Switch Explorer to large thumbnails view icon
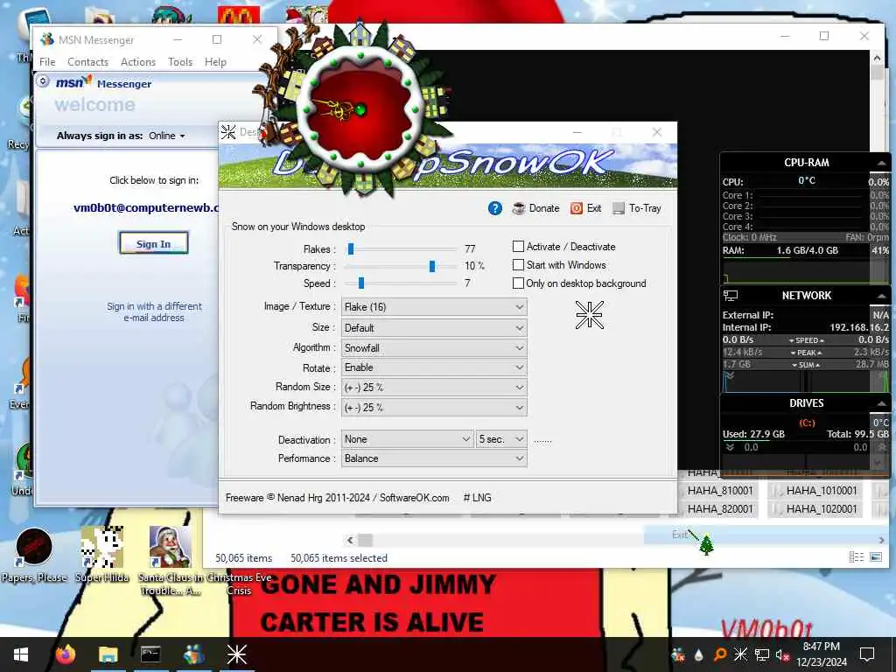 tap(875, 557)
